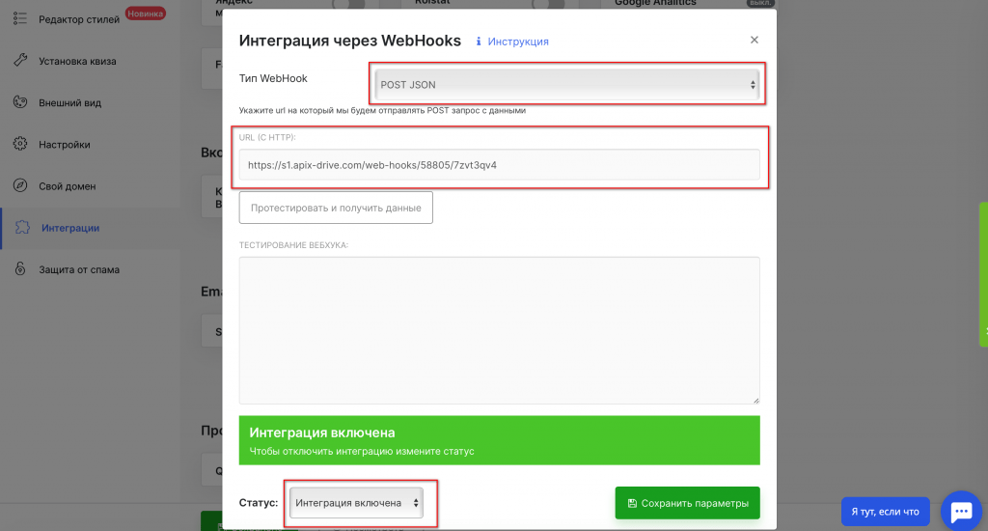Close the WebHooks integration dialog
The height and width of the screenshot is (531, 988).
754,40
